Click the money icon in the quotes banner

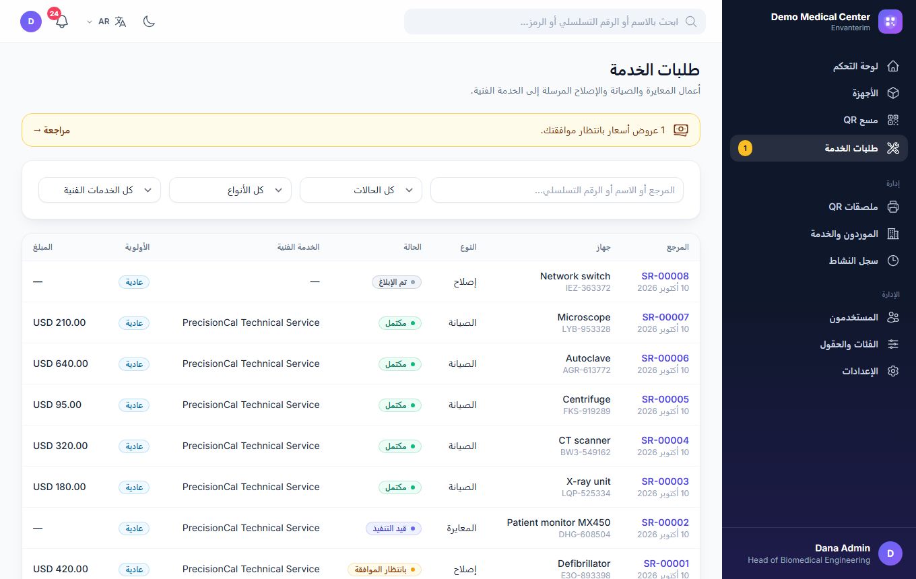(x=681, y=130)
